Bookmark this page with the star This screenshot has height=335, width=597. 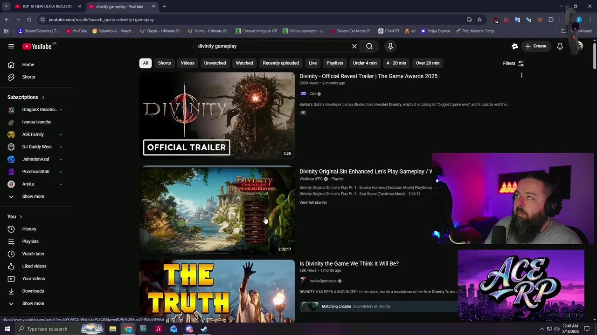pos(479,20)
